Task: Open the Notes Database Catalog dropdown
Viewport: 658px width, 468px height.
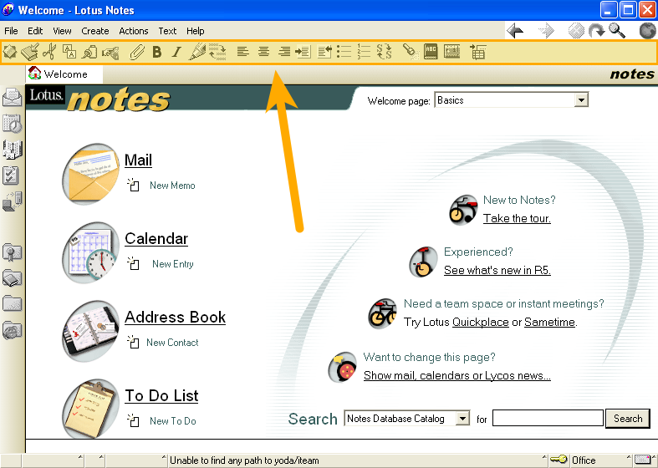Action: coord(463,419)
